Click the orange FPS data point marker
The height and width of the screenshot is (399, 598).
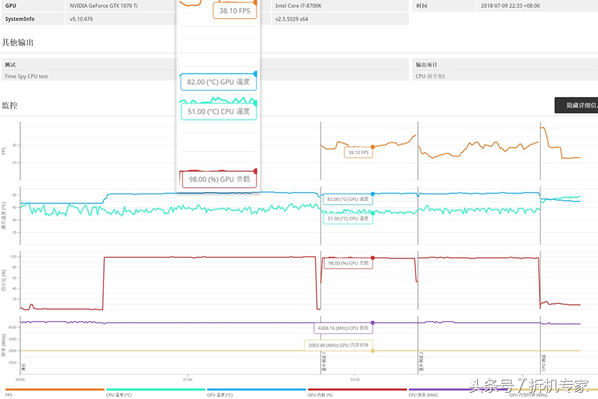tap(373, 147)
